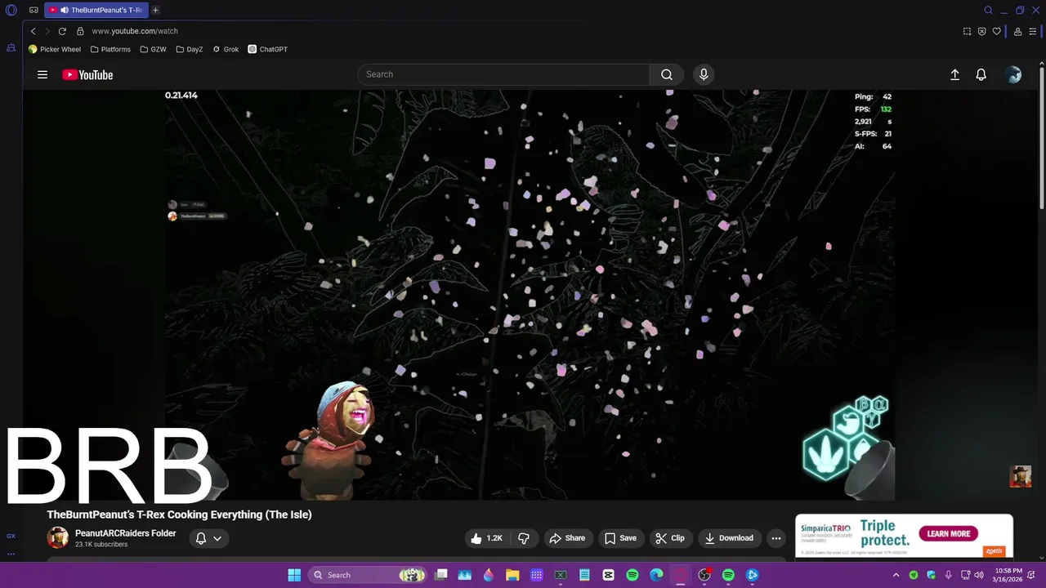Save the video to a playlist
The image size is (1046, 588).
tap(620, 538)
